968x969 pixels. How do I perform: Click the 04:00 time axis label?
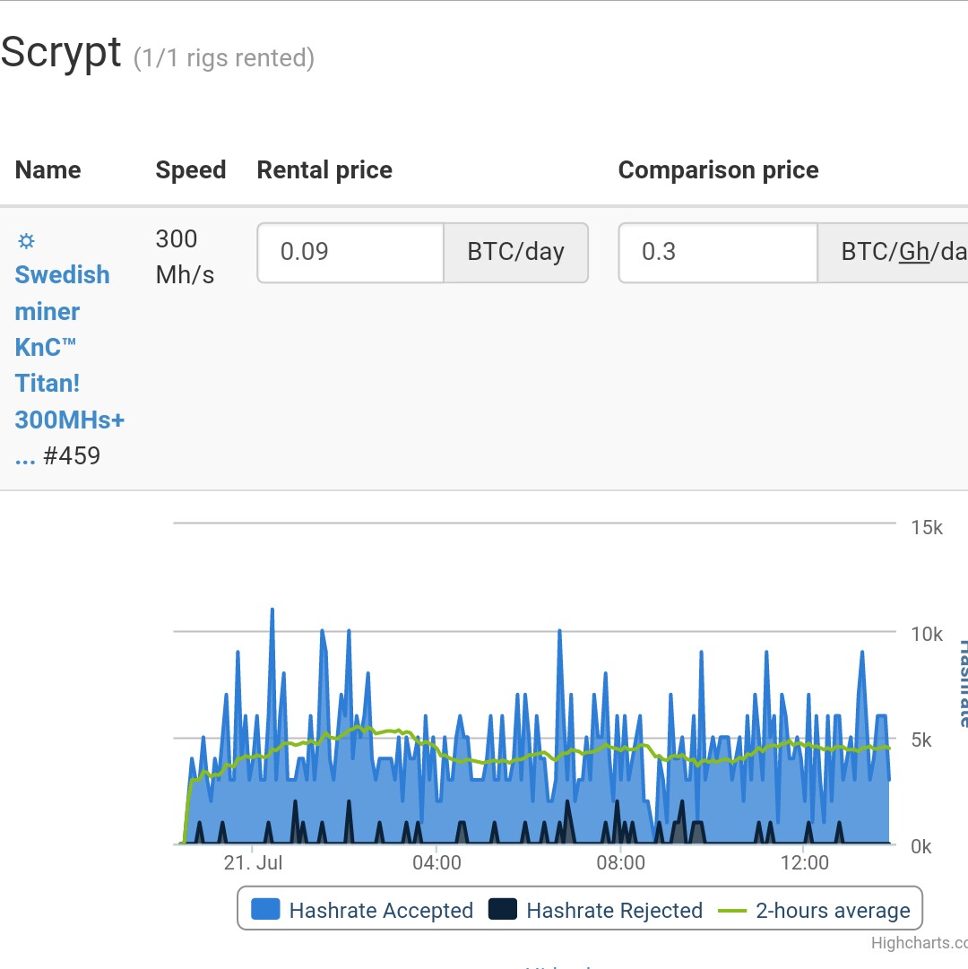pyautogui.click(x=436, y=862)
